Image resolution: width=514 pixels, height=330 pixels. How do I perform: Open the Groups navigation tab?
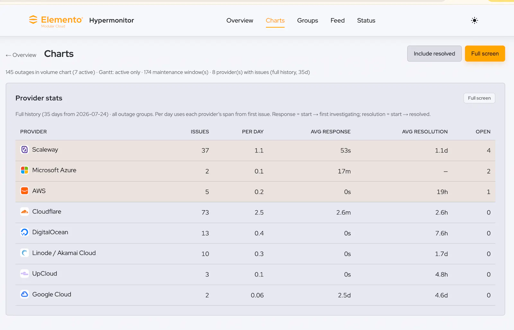click(307, 21)
